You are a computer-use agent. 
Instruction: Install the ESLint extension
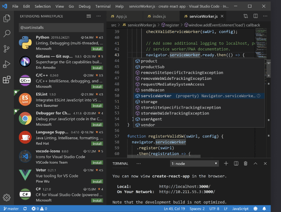(97, 106)
